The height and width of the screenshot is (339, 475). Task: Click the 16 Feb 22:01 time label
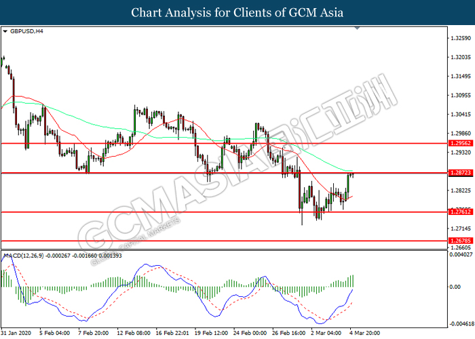click(172, 333)
